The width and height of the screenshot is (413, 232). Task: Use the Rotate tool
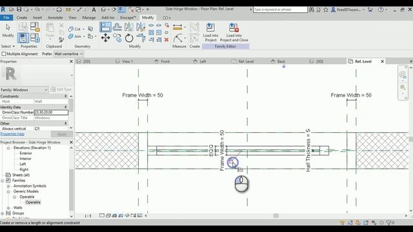click(x=129, y=38)
